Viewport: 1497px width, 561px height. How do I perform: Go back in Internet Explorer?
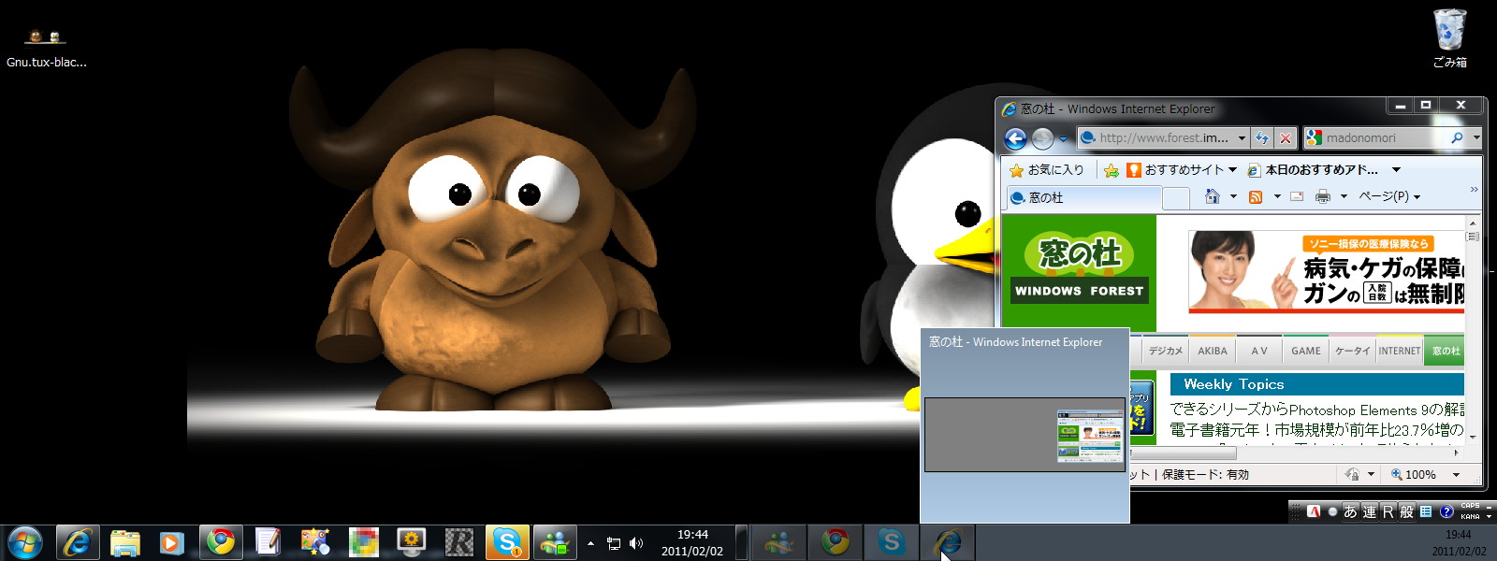1015,138
